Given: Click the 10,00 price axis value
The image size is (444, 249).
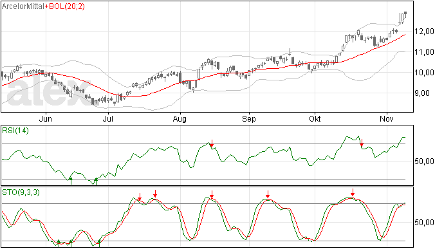Looking at the screenshot, I should (424, 73).
